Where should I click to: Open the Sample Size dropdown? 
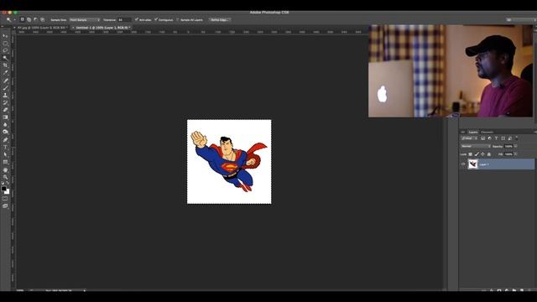(x=85, y=20)
